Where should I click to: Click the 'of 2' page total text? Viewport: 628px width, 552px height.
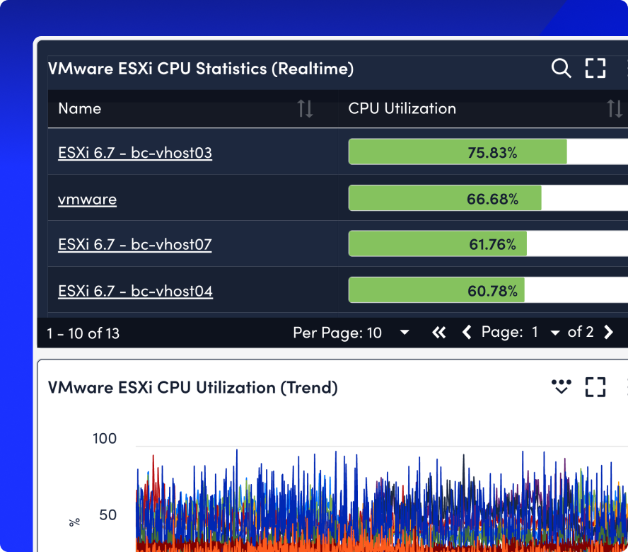coord(581,332)
